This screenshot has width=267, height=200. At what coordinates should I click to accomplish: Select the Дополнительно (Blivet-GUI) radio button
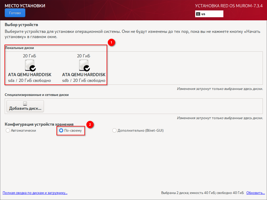point(114,130)
